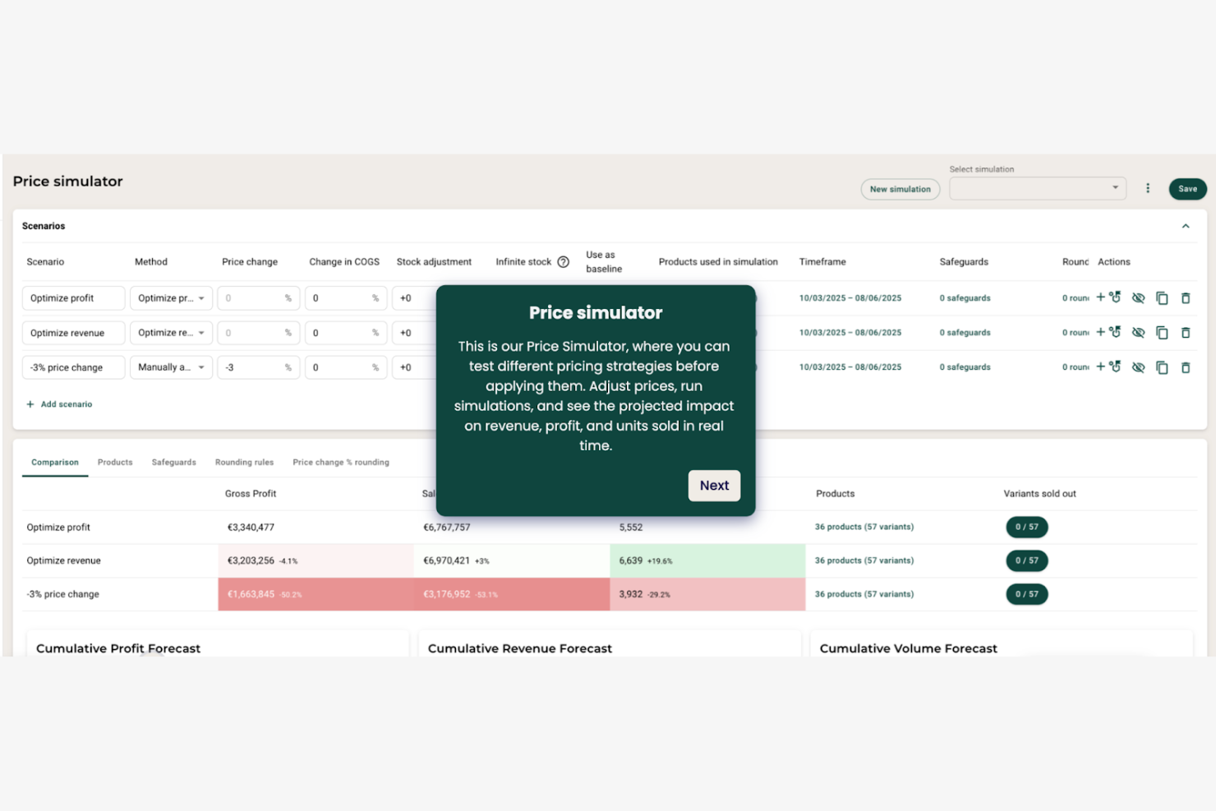
Task: Show the hidden Optimize revenue scenario
Action: point(1139,333)
